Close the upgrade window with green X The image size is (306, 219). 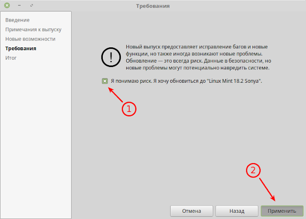7,5
